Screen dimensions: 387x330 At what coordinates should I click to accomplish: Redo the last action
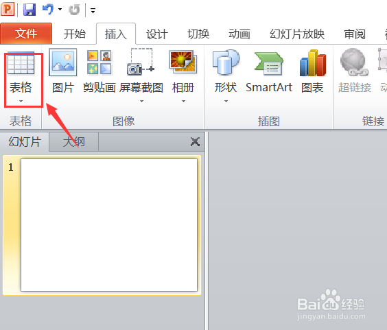pyautogui.click(x=74, y=10)
